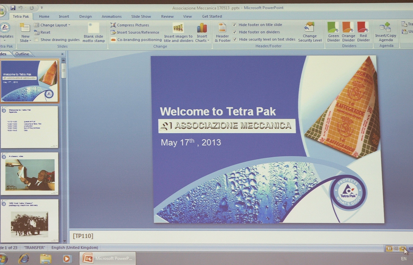Screen dimensions: 413x265
Task: Switch to the Tetra Pak ribbon tab
Action: [x=21, y=16]
